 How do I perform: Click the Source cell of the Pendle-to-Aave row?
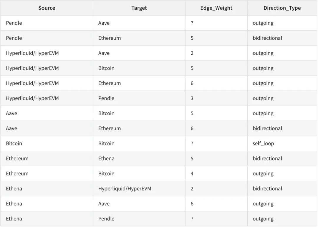point(14,23)
